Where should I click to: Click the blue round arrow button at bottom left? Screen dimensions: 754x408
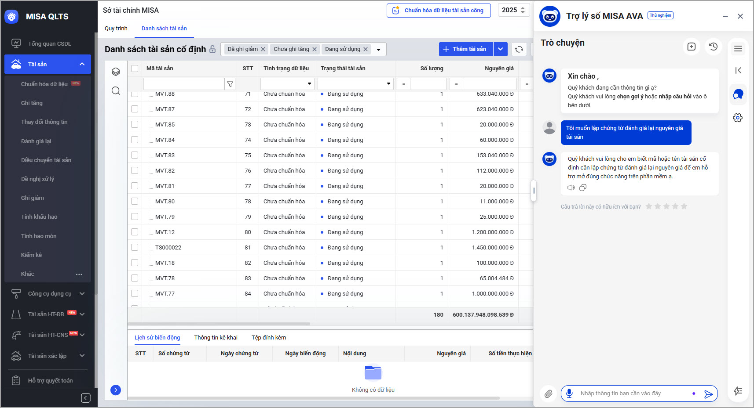pos(116,390)
